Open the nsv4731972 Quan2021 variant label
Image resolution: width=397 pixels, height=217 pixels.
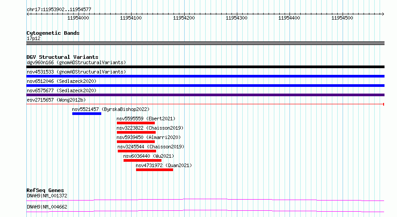164,165
